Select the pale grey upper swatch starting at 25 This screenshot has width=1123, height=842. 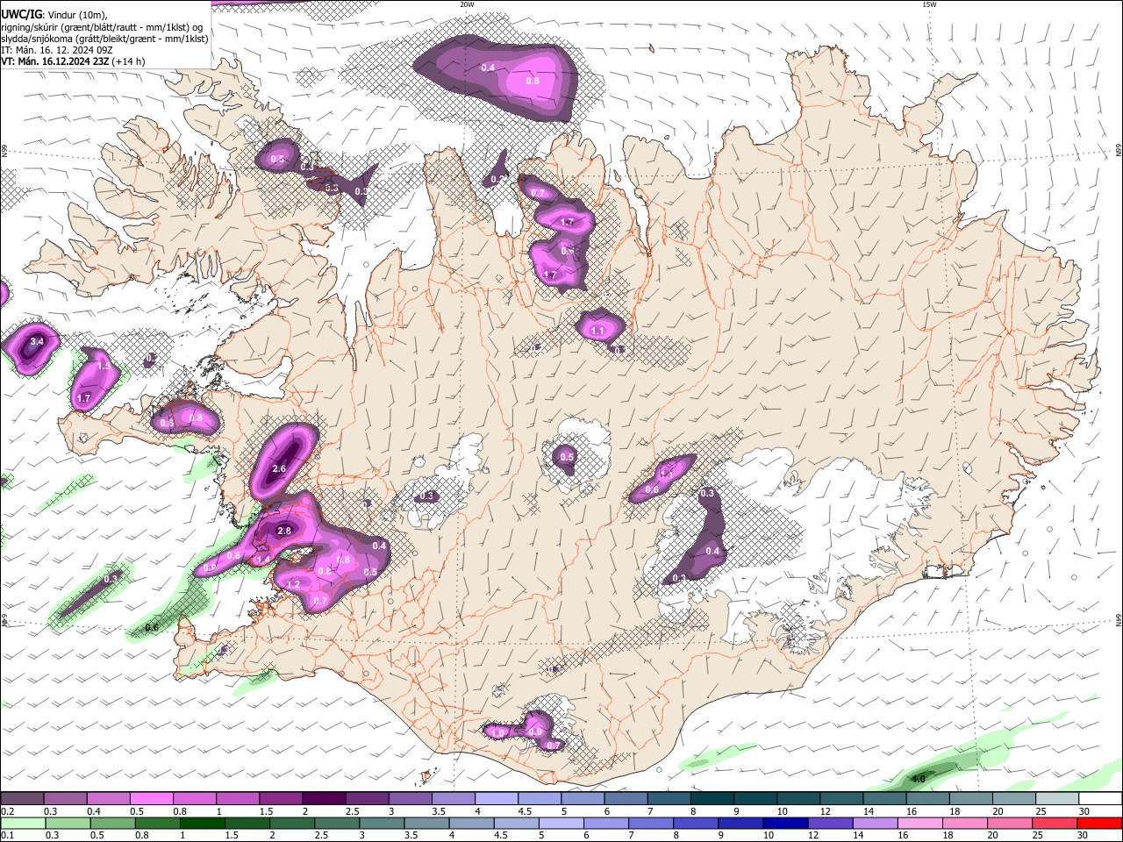tap(1058, 799)
